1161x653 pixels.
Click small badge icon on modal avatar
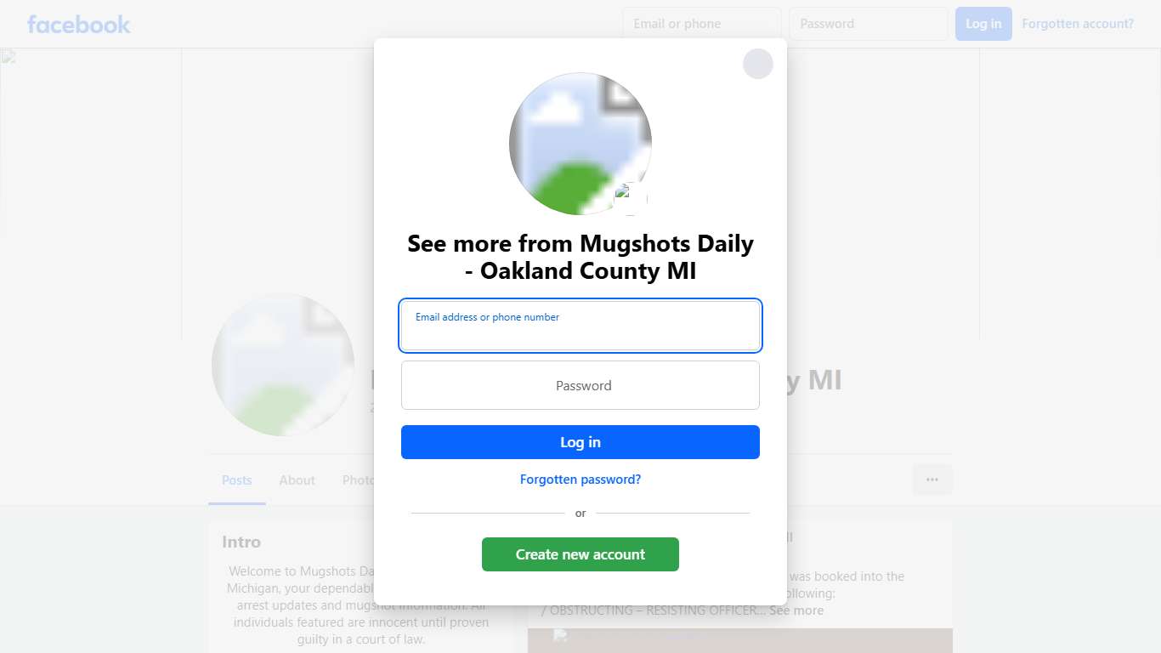(631, 198)
